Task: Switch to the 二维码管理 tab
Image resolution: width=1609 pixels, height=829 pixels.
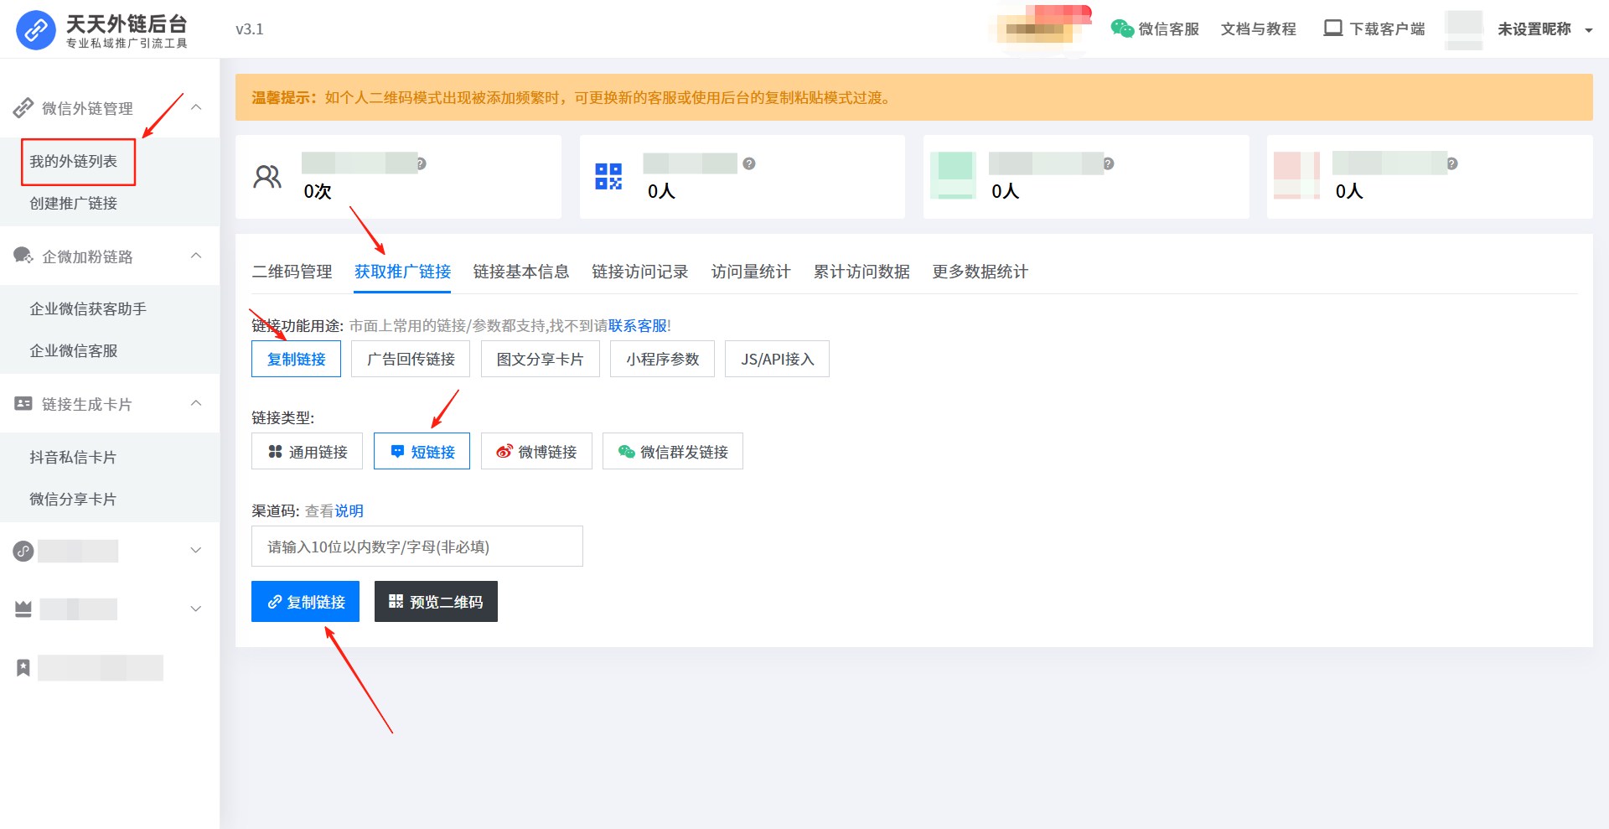Action: click(292, 272)
